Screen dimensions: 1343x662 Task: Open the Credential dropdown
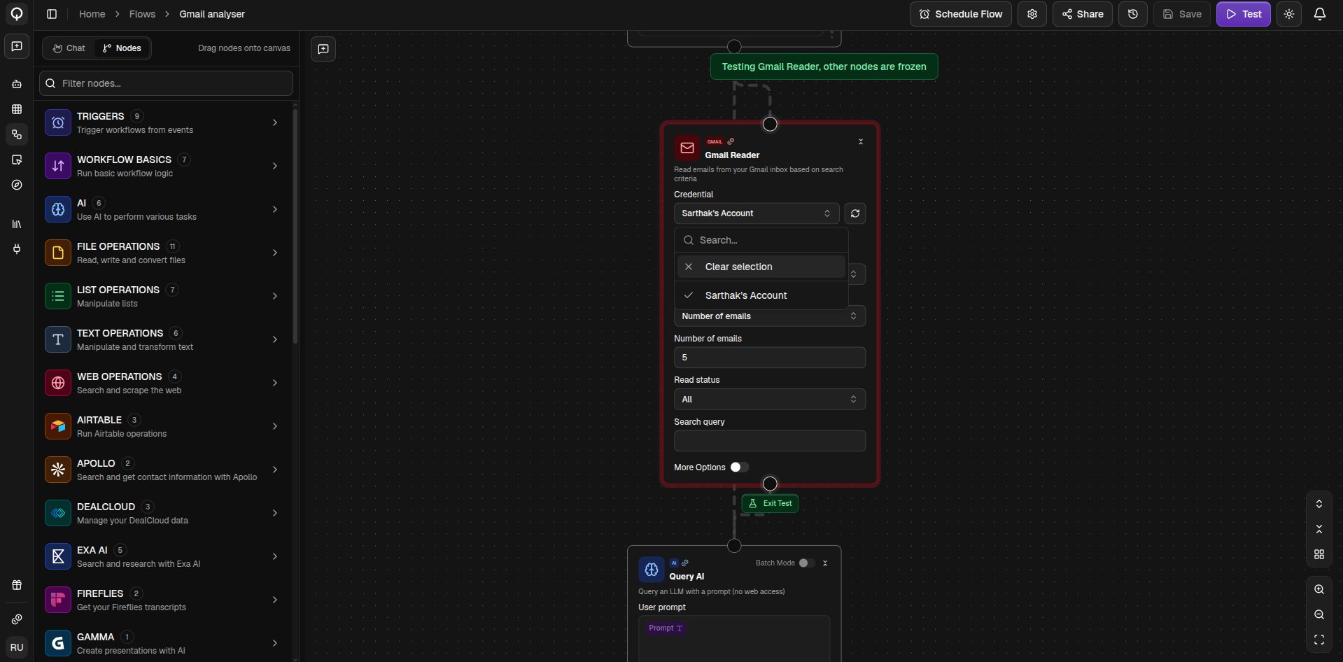pos(757,213)
